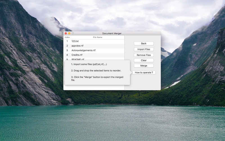Close the Document Merger window
Viewport: 225px width, 141px height.
tap(66, 33)
